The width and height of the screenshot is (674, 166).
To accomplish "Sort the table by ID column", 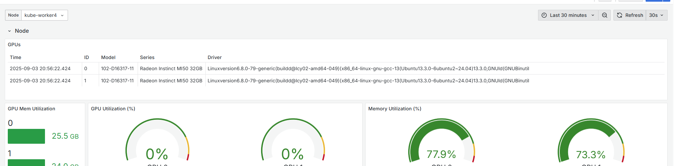I will [87, 57].
